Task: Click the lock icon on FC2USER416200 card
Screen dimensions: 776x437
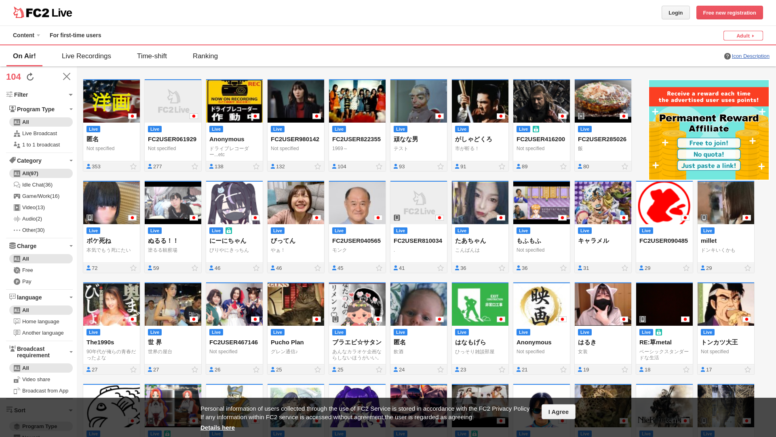Action: point(536,129)
